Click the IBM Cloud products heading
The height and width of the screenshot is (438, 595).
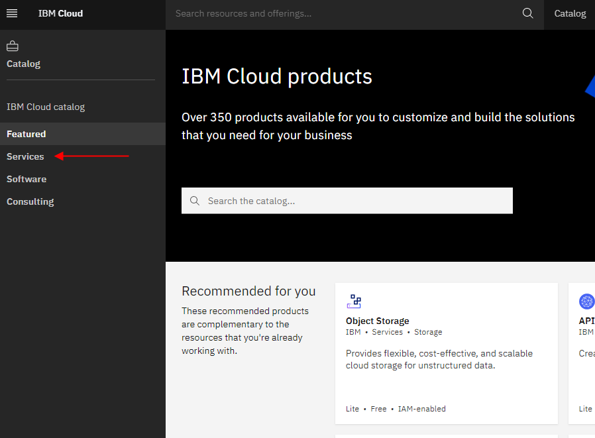(277, 76)
